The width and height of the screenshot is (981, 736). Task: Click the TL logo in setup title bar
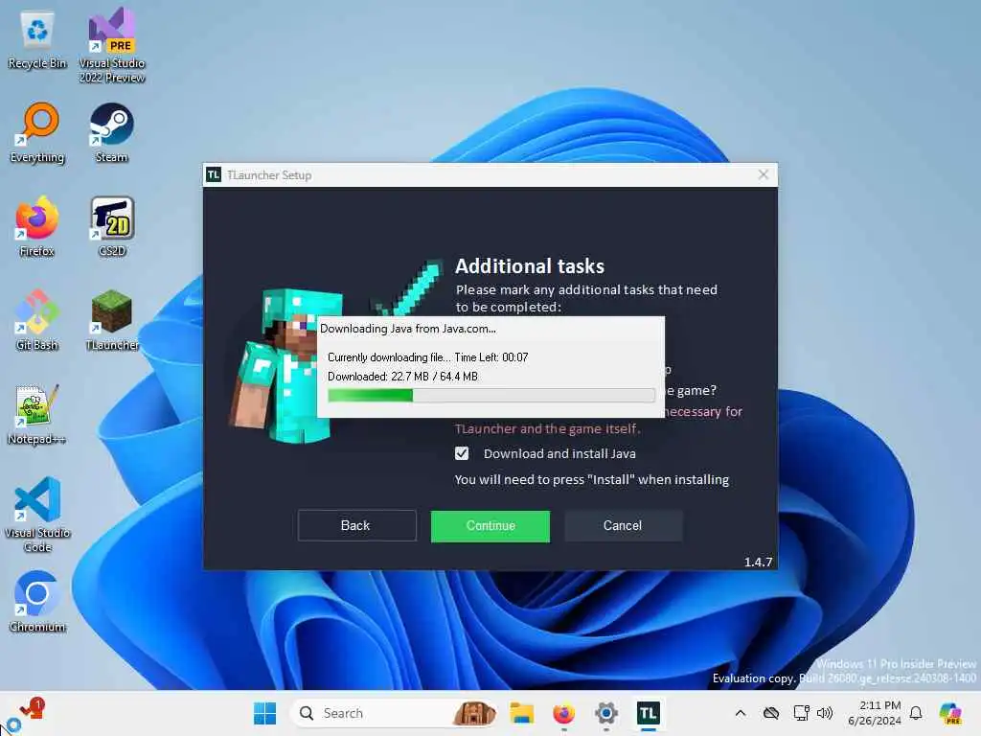[x=214, y=174]
